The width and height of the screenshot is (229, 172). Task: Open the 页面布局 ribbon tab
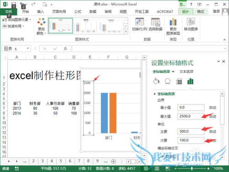(x=59, y=11)
